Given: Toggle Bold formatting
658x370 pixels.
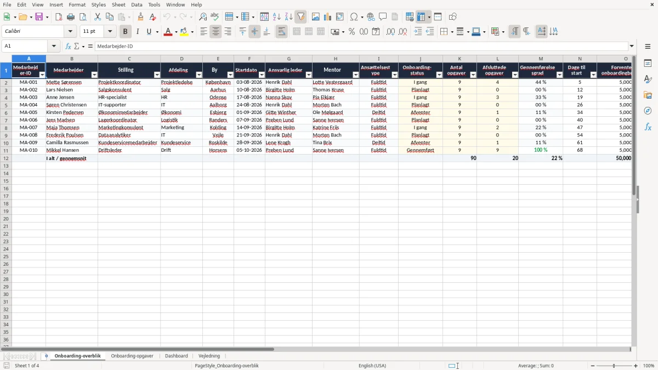Looking at the screenshot, I should point(125,32).
